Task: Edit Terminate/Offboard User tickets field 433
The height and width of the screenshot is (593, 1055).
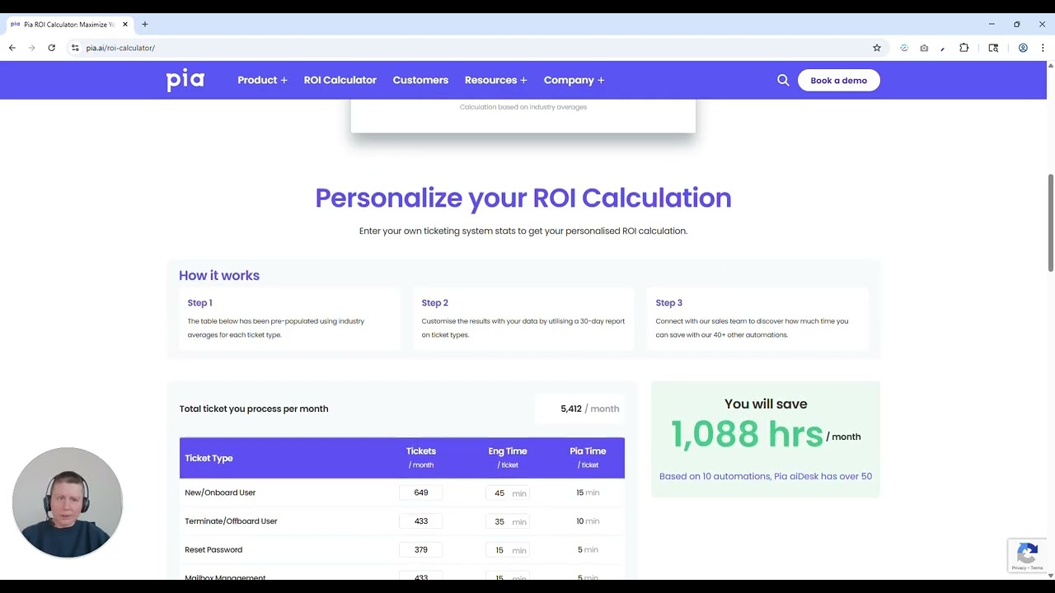Action: (421, 521)
